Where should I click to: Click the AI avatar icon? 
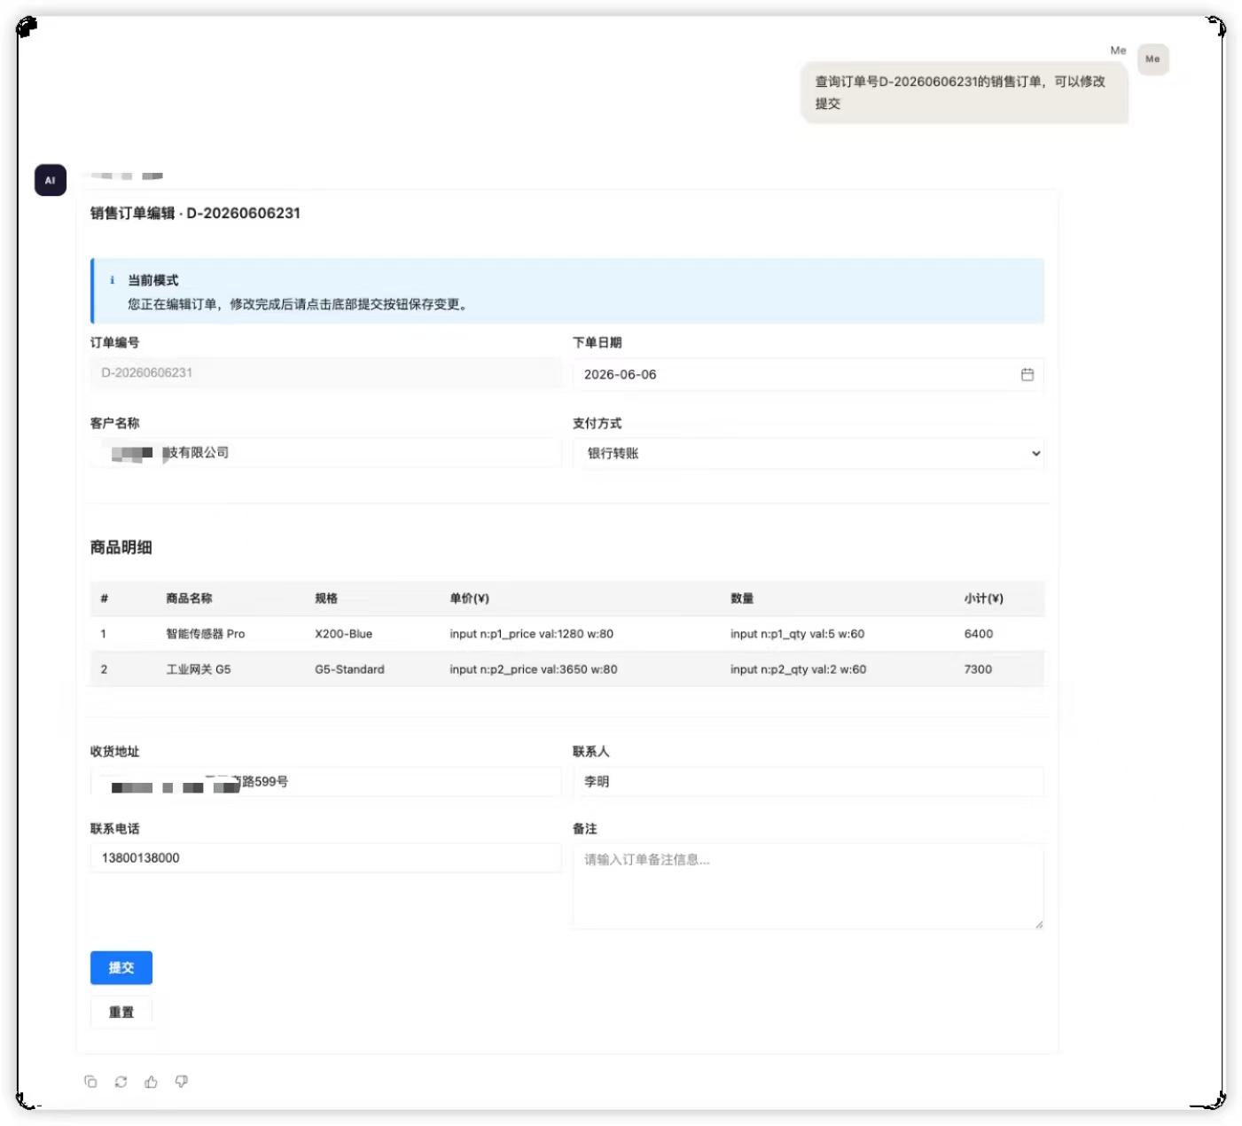[51, 180]
